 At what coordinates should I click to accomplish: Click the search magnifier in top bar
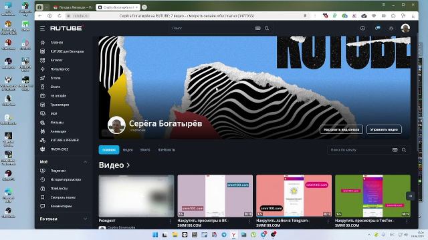click(x=267, y=28)
